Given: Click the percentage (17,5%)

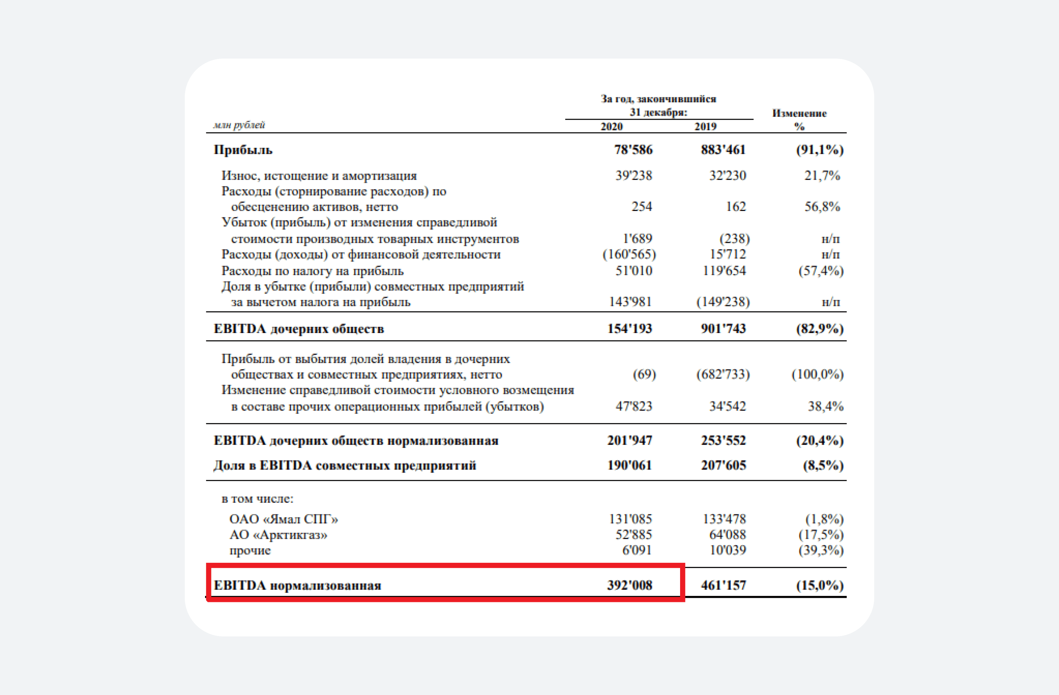Looking at the screenshot, I should [x=821, y=535].
